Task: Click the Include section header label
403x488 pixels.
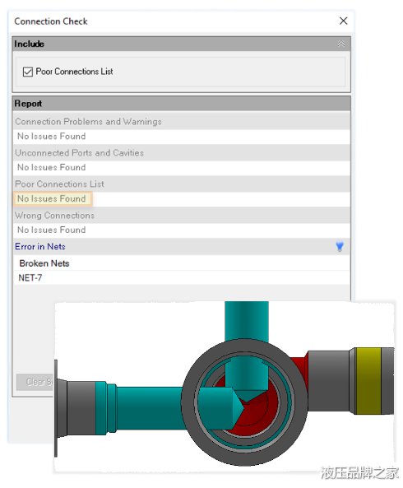Action: (30, 44)
